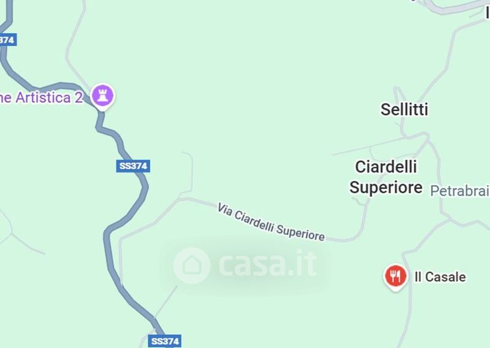Click the SS374 shield near the road's middle
This screenshot has width=490, height=348.
(133, 166)
